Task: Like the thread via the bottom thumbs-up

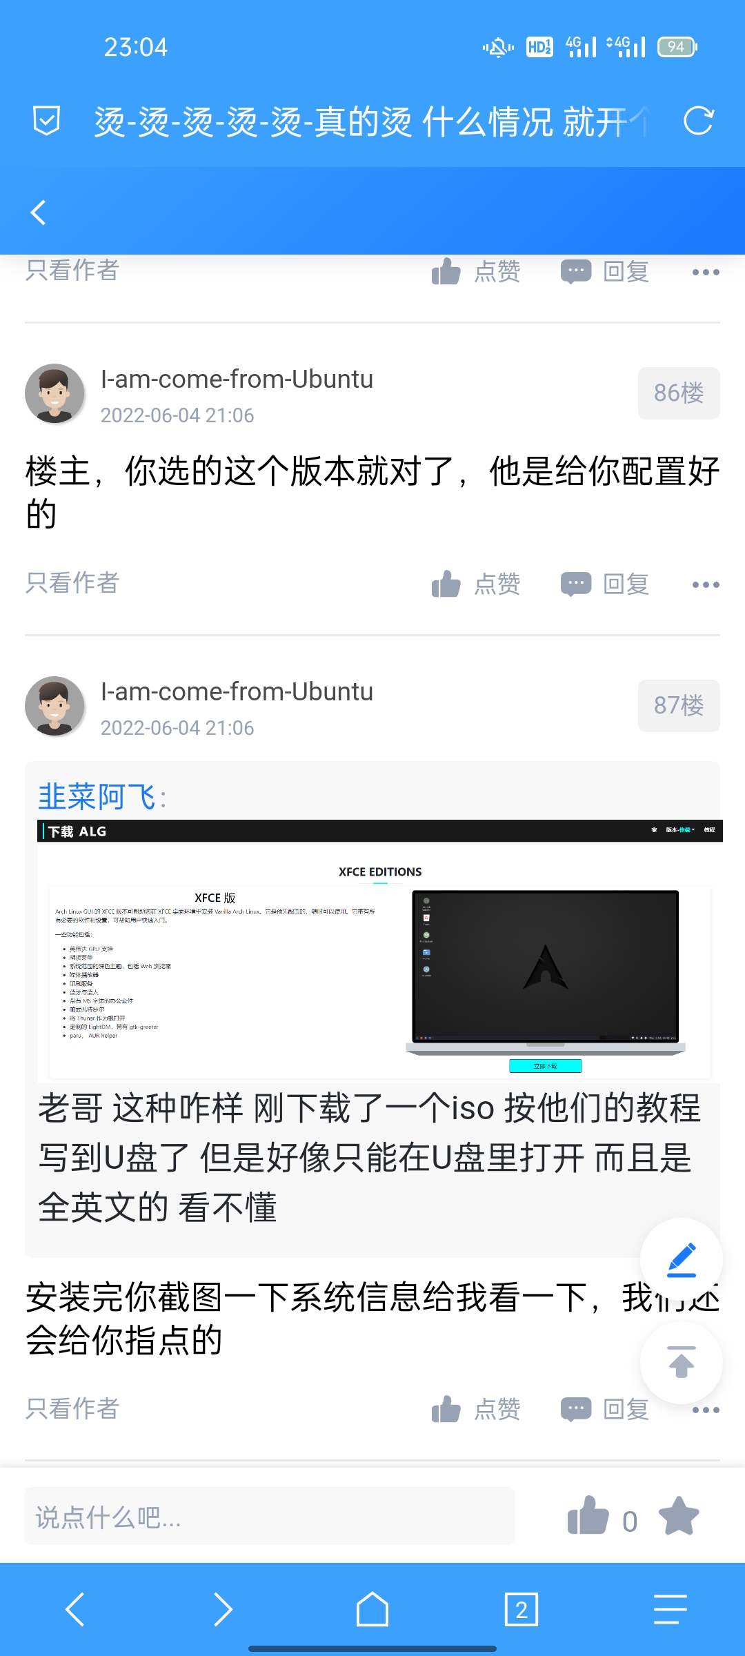Action: click(588, 1515)
